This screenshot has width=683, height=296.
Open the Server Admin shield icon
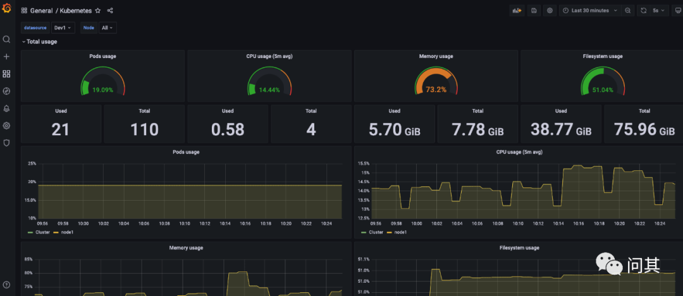tap(6, 143)
